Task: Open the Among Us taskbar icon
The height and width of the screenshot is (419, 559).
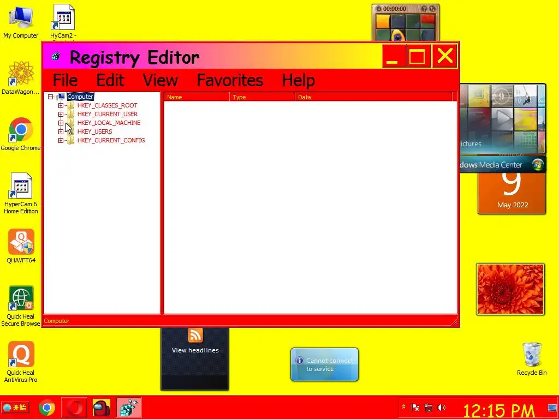Action: tap(101, 408)
